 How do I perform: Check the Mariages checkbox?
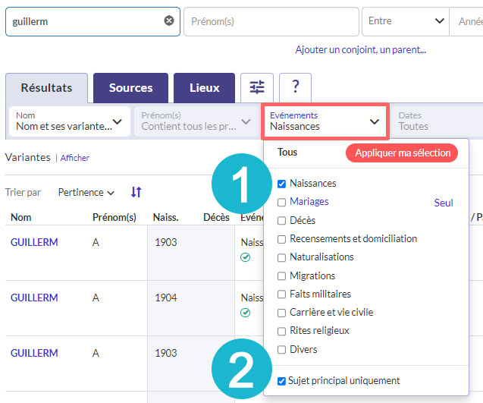[x=282, y=202]
